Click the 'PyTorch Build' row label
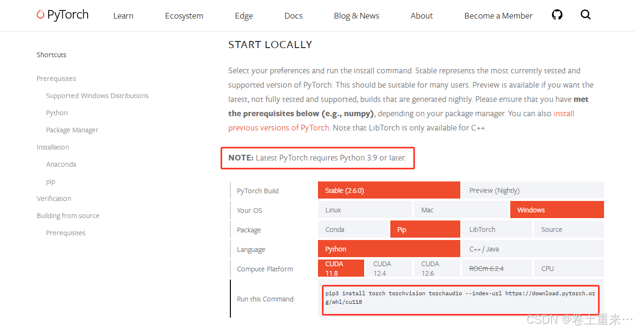 point(258,191)
